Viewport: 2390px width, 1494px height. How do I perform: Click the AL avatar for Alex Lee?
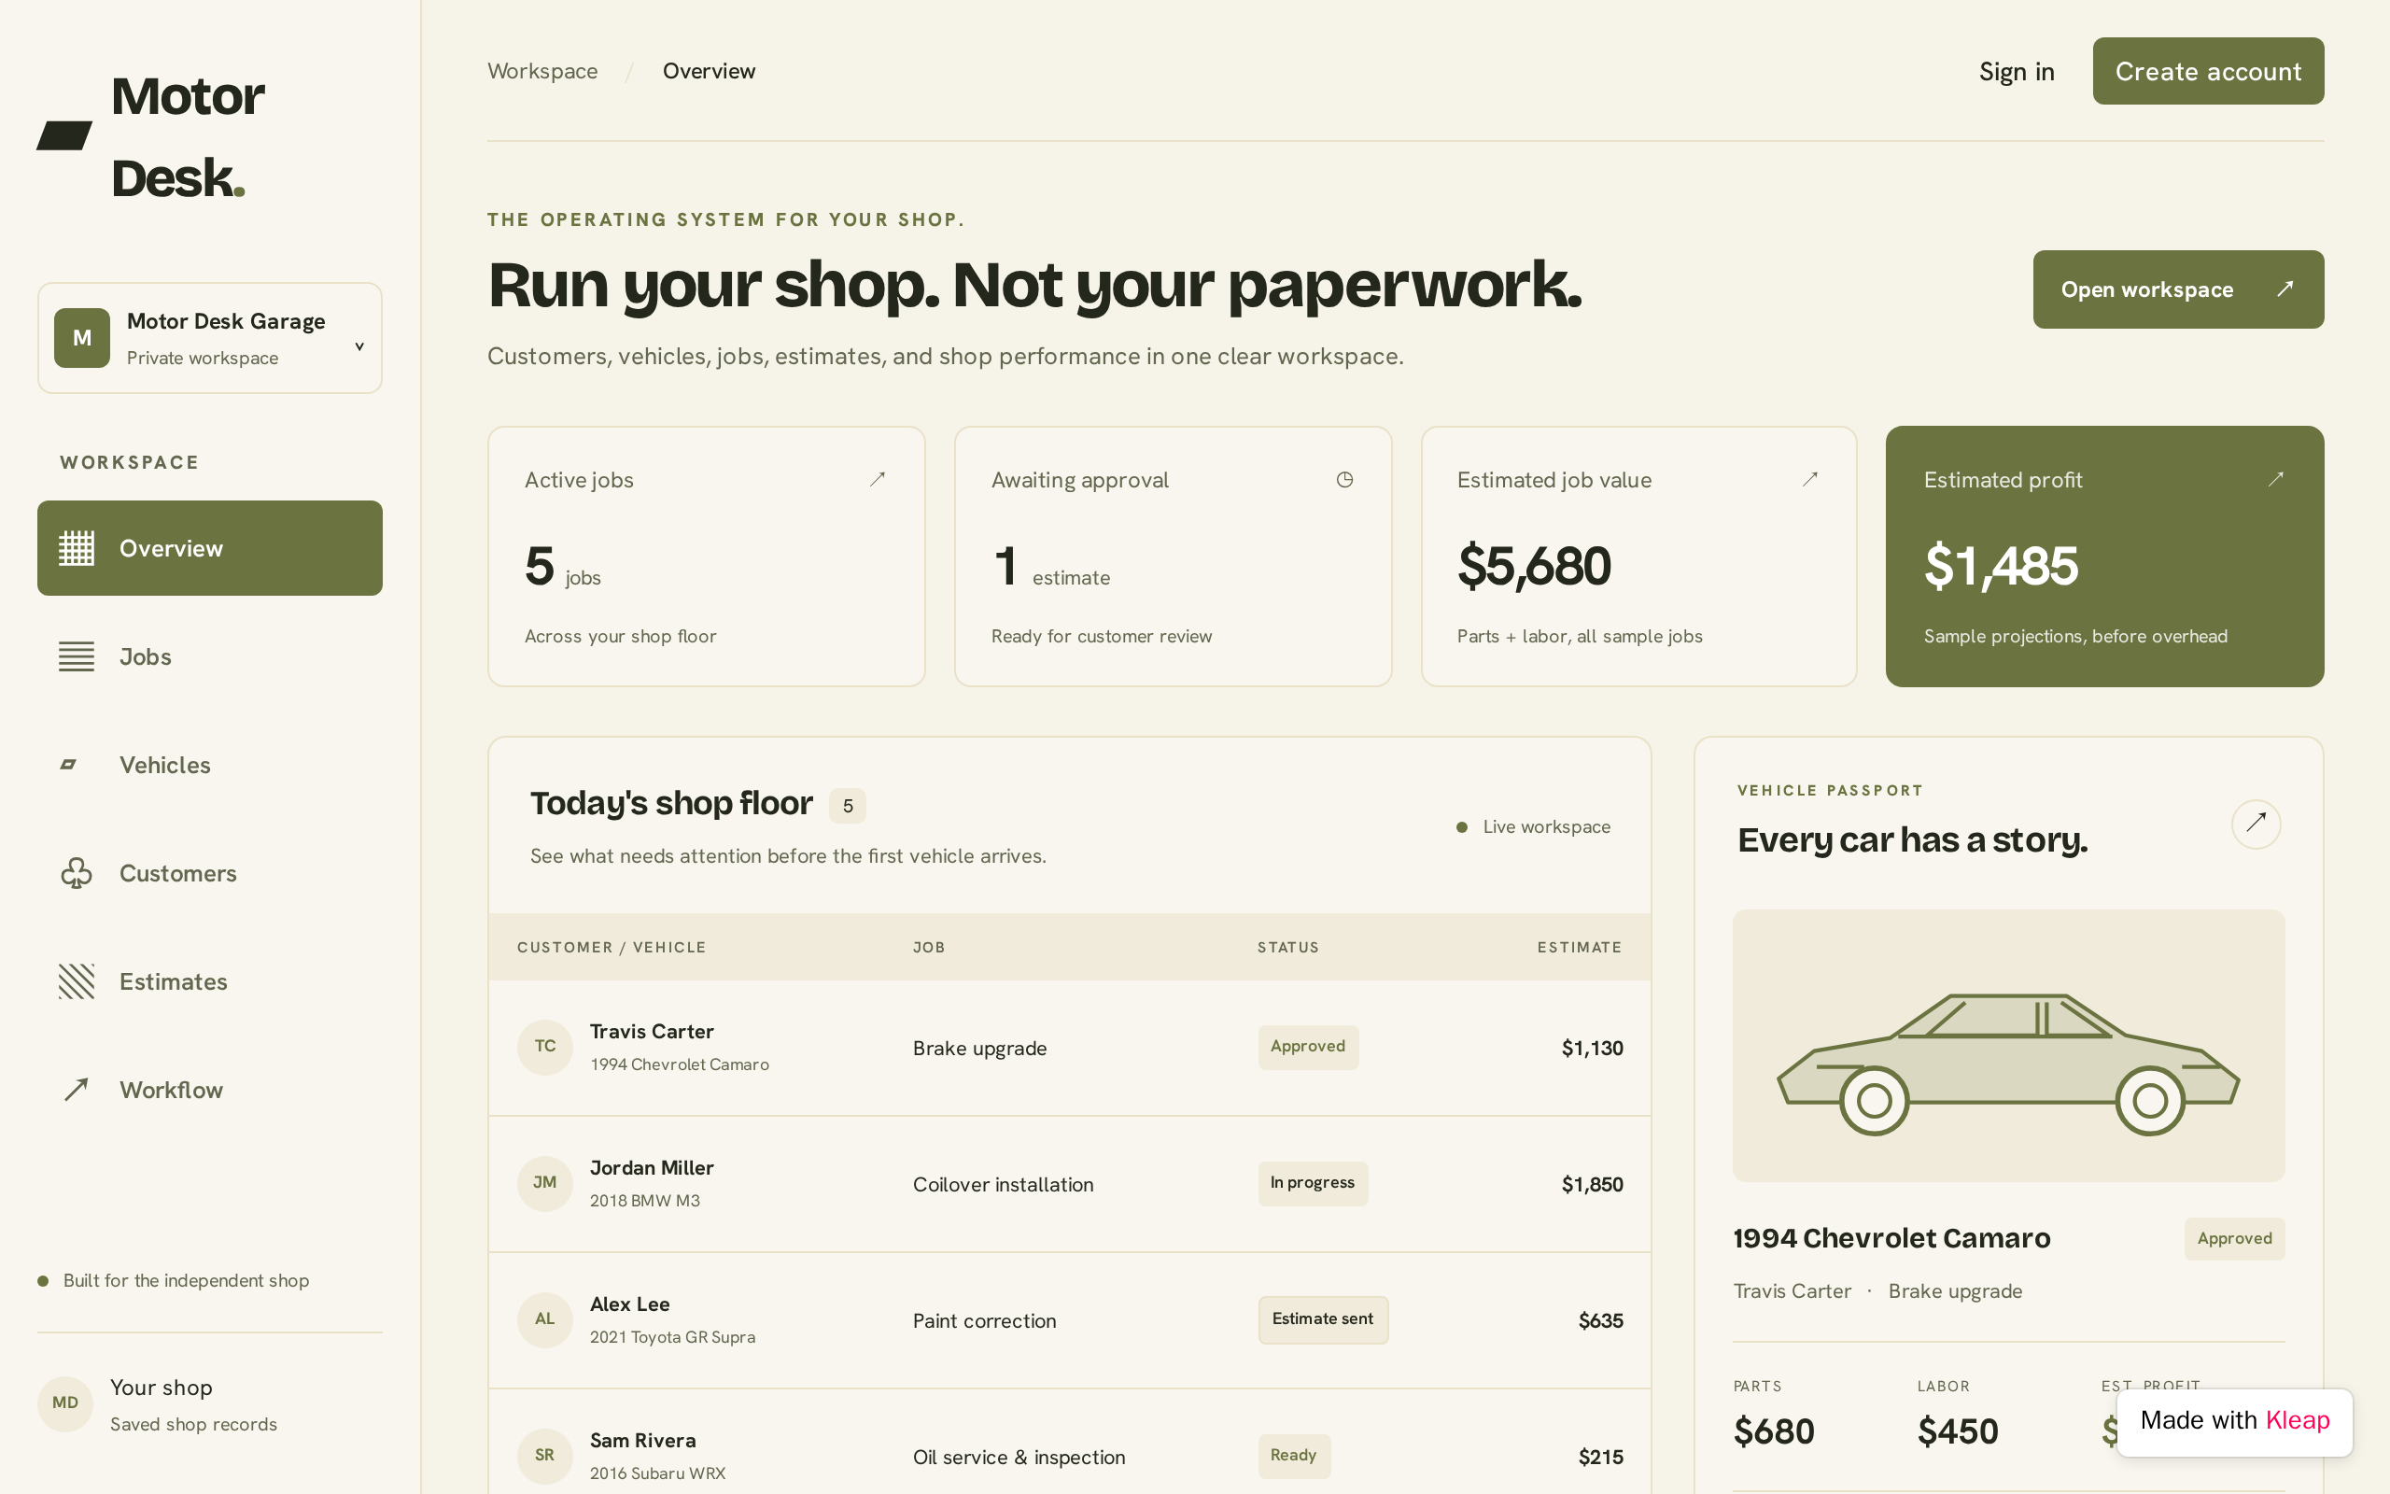click(x=545, y=1320)
